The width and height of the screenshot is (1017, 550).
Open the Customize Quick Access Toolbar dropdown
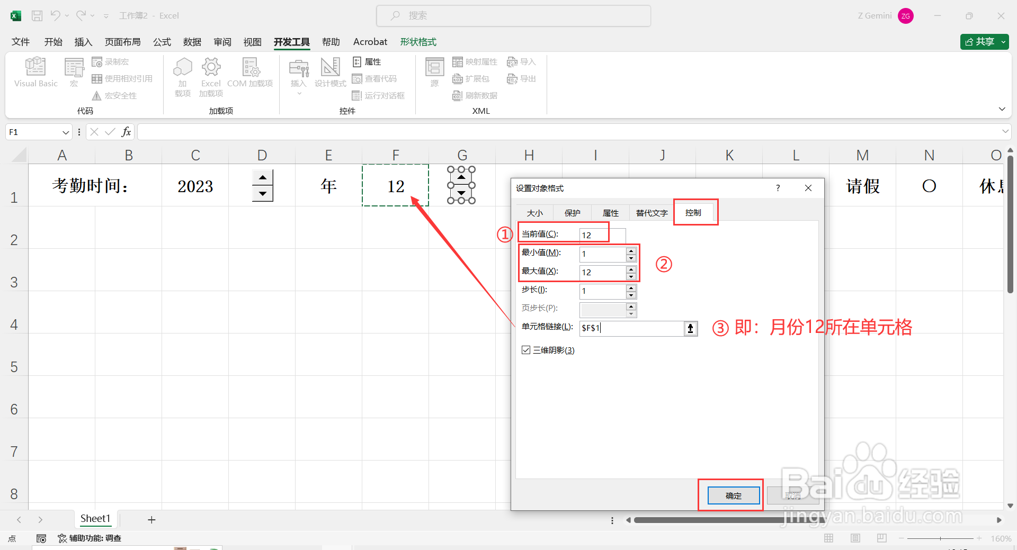106,16
